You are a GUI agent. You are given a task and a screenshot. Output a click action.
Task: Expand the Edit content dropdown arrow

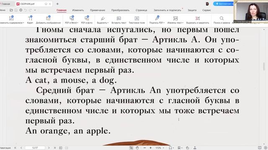pyautogui.click(x=23, y=23)
